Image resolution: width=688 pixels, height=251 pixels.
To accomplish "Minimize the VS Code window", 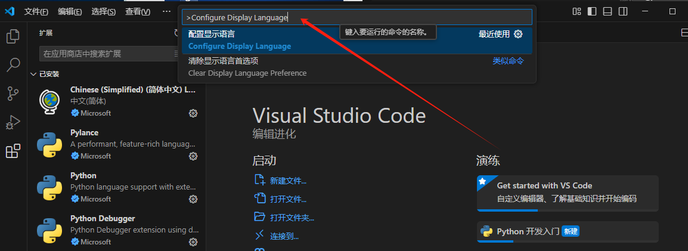I will click(x=646, y=11).
